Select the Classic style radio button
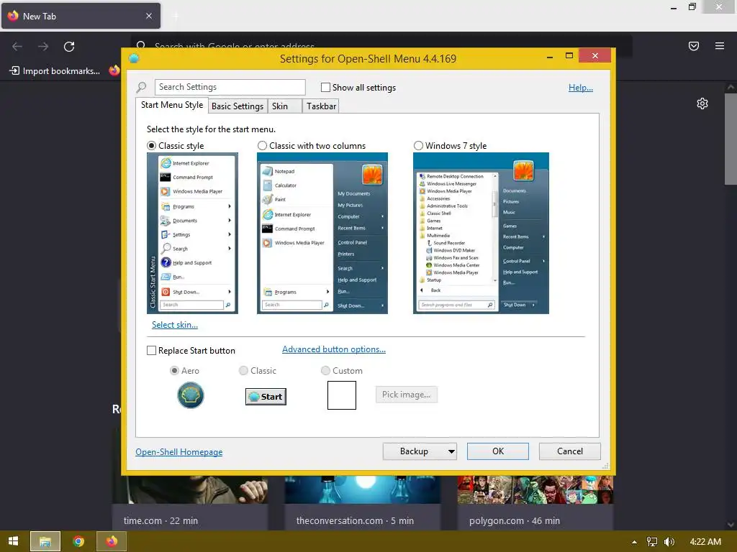Viewport: 737px width, 552px height. click(151, 146)
